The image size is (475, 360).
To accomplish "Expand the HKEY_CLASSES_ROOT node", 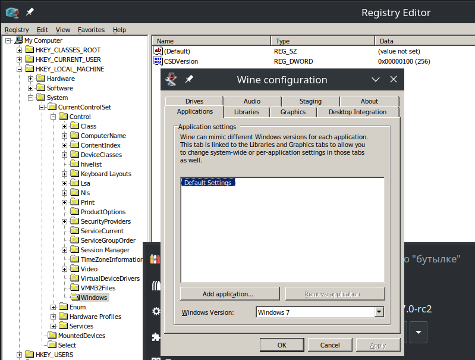I will pyautogui.click(x=19, y=50).
